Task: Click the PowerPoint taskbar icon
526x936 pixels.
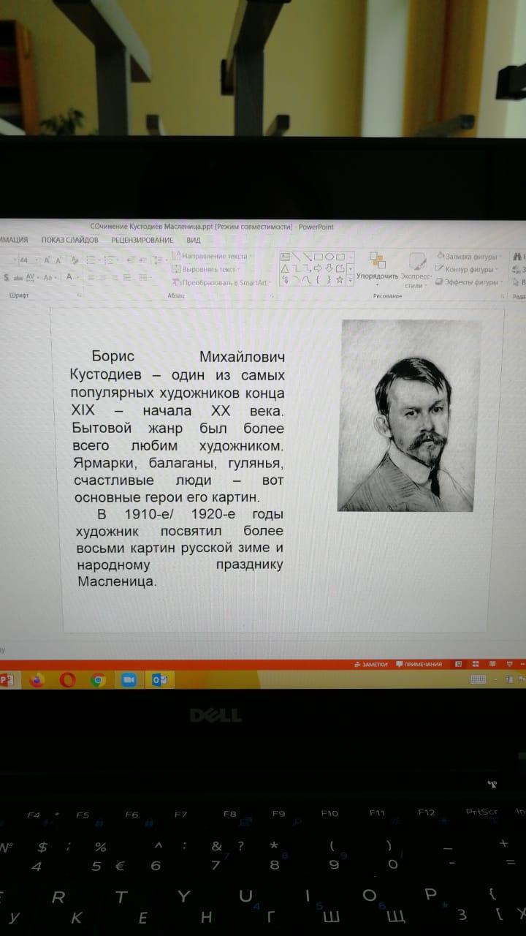Action: point(7,680)
